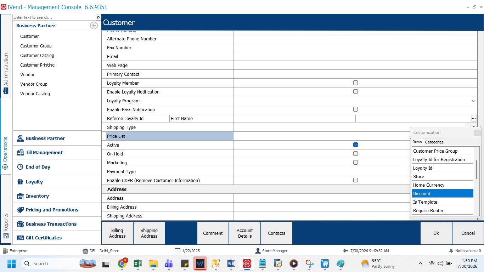The width and height of the screenshot is (484, 272).
Task: Click the Cancel button
Action: (468, 233)
